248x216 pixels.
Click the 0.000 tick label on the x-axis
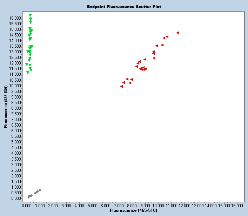tap(27, 205)
